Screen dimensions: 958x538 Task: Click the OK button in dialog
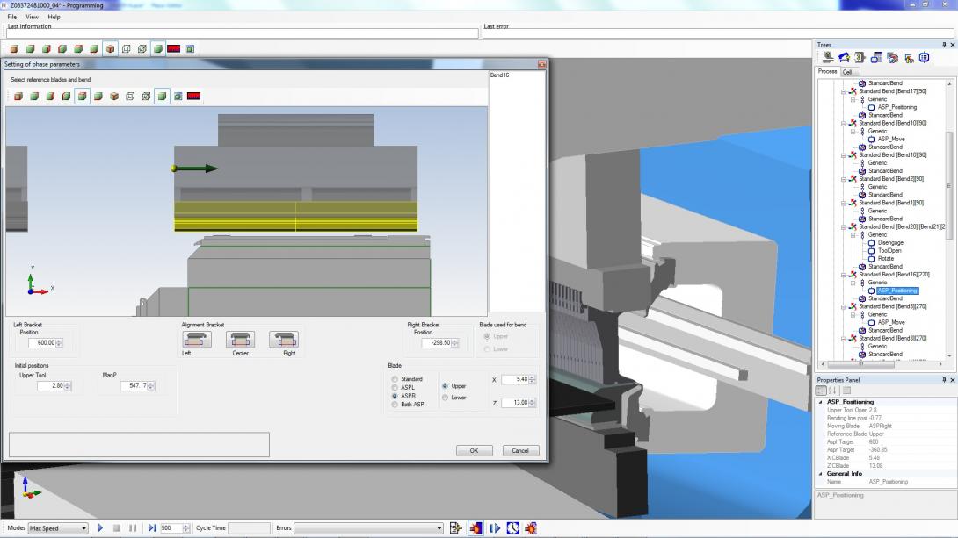click(474, 450)
